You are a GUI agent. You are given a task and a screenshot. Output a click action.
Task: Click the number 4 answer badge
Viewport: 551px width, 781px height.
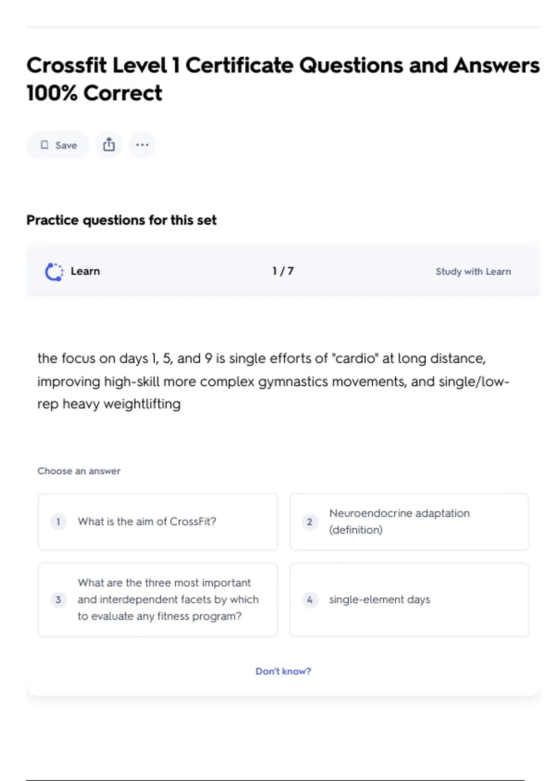pos(309,600)
